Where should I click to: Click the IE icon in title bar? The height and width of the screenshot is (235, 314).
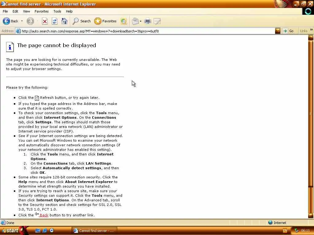(x=3, y=4)
